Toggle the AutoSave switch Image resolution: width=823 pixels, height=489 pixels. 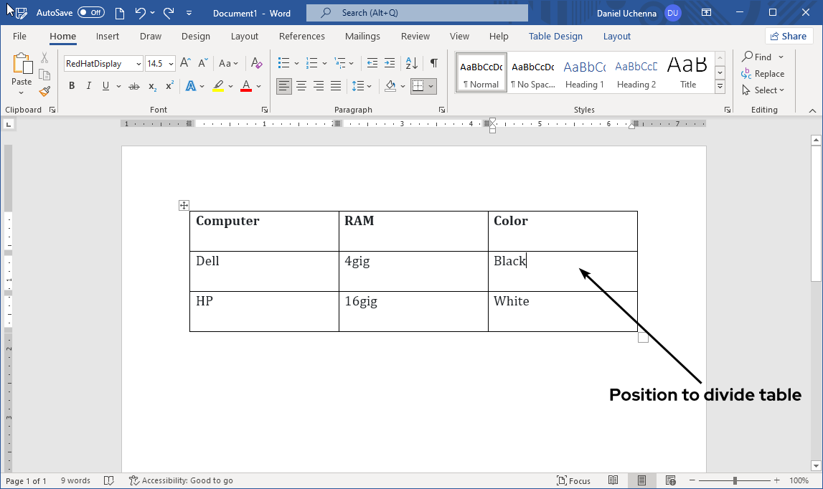[90, 13]
